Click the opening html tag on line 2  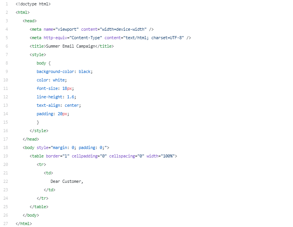23,12
